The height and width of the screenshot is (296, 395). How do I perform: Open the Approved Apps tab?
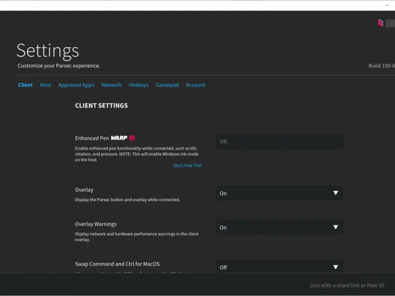pos(76,85)
